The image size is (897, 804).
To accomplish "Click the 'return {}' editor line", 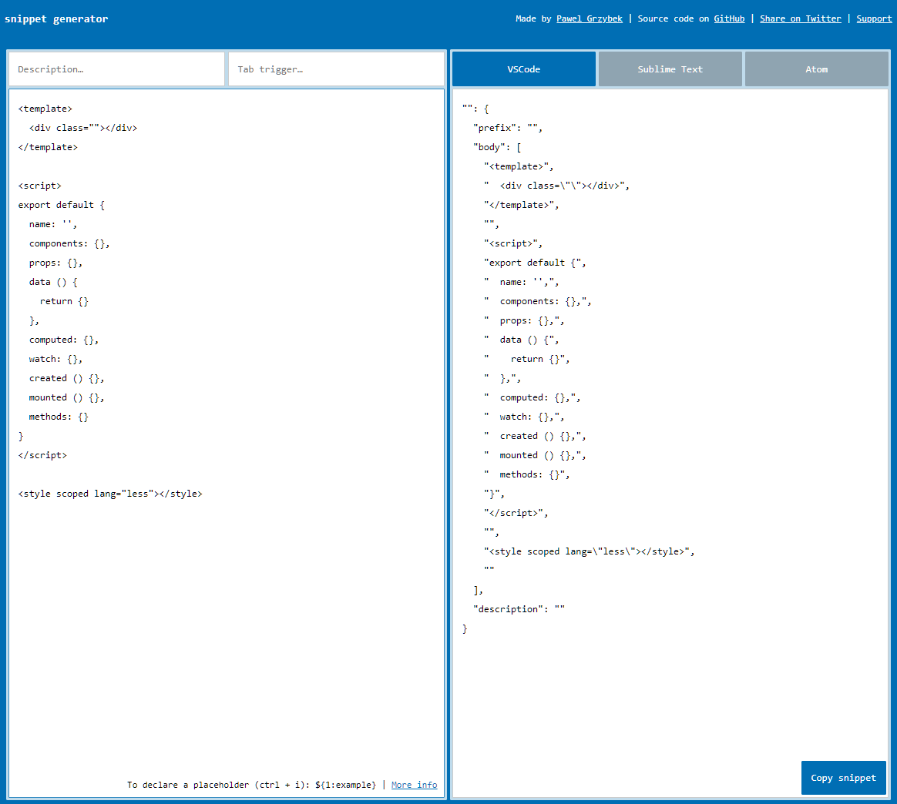I will coord(64,301).
